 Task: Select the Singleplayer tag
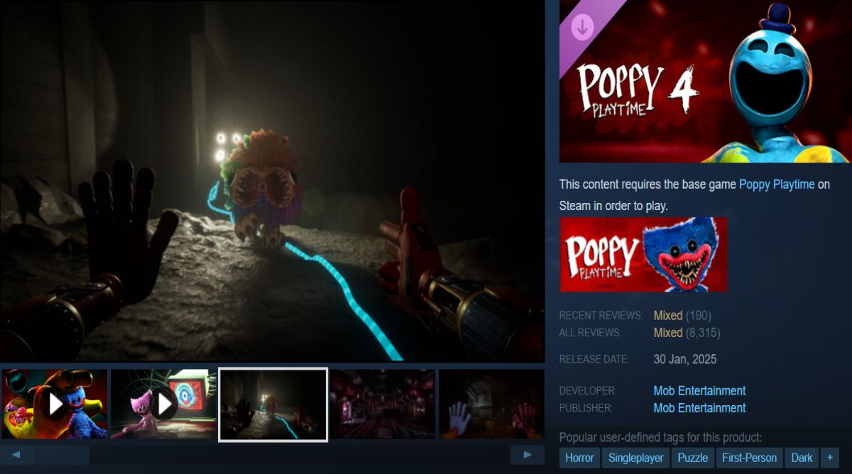tap(635, 458)
